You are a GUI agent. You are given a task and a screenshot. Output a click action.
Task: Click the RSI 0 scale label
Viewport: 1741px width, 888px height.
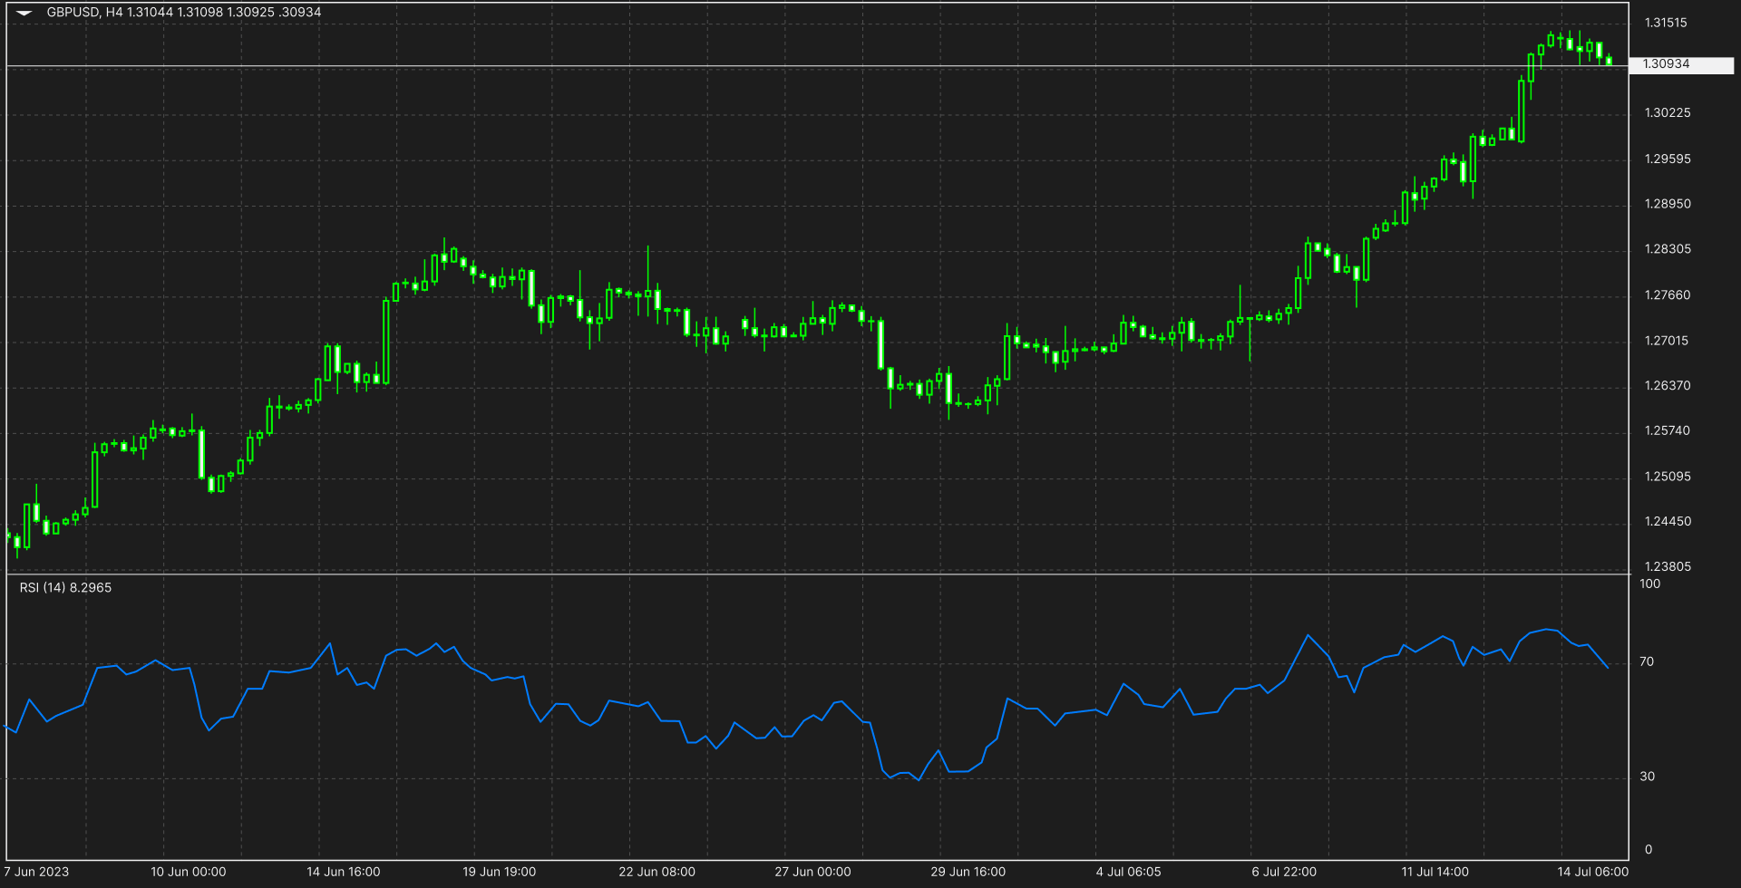1648,849
